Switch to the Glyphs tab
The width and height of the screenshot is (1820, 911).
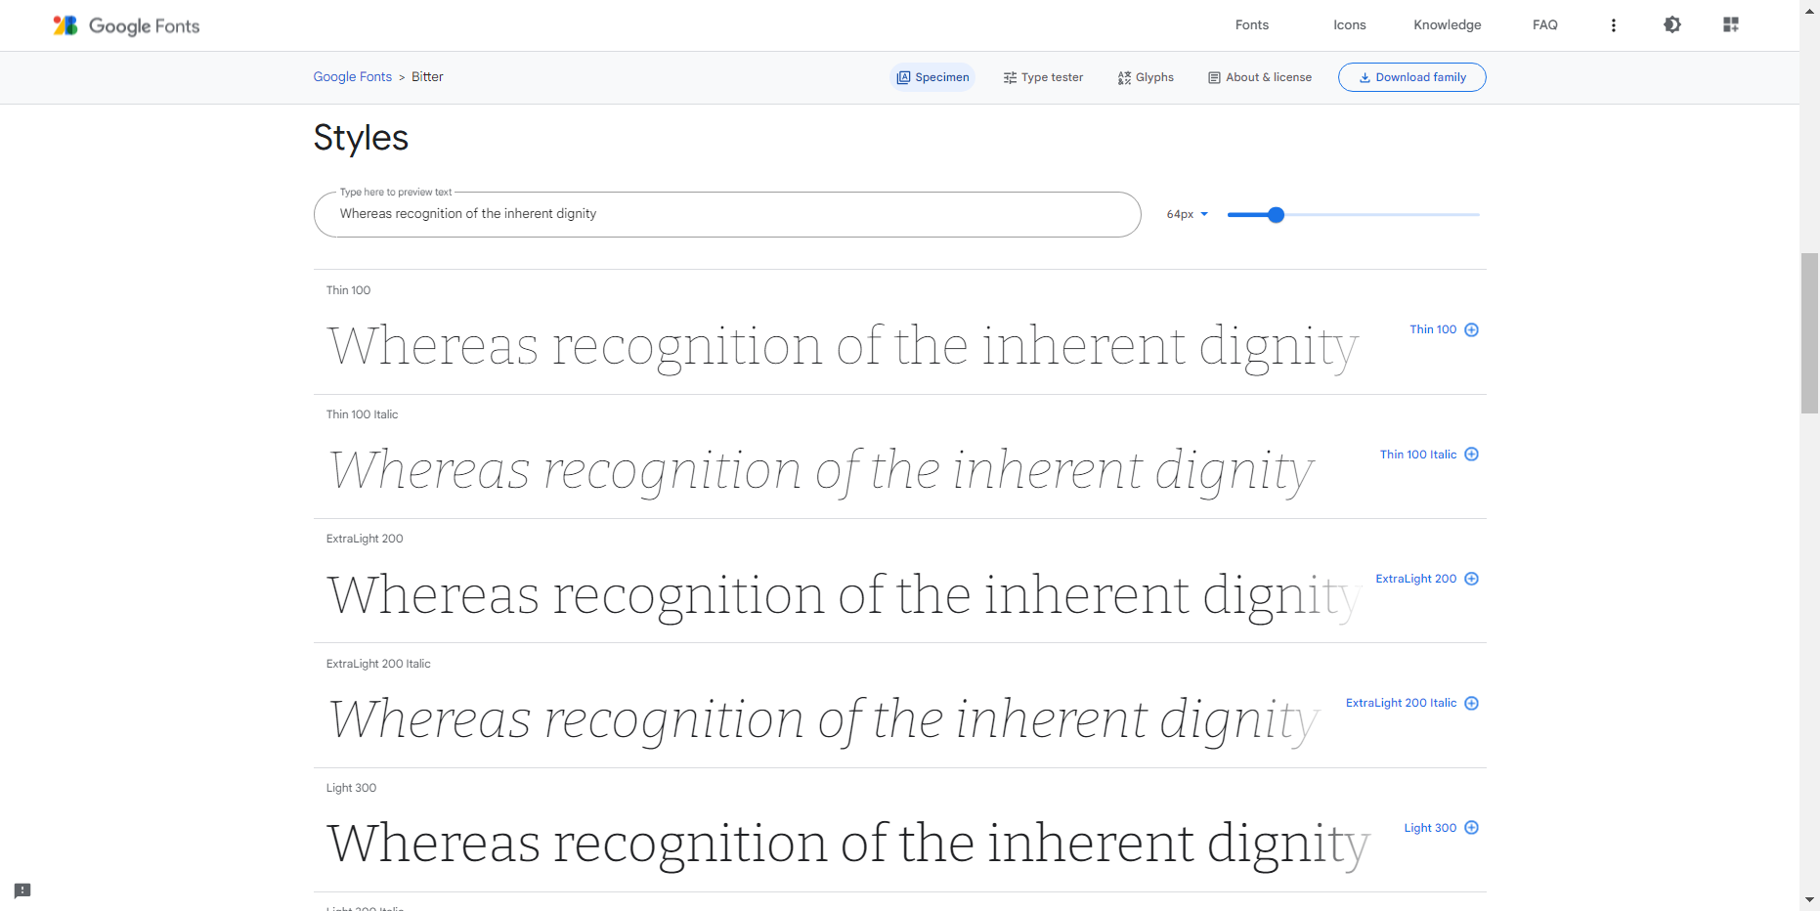[x=1146, y=77]
